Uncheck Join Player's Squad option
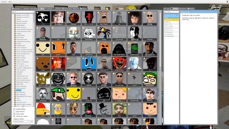 [14, 116]
